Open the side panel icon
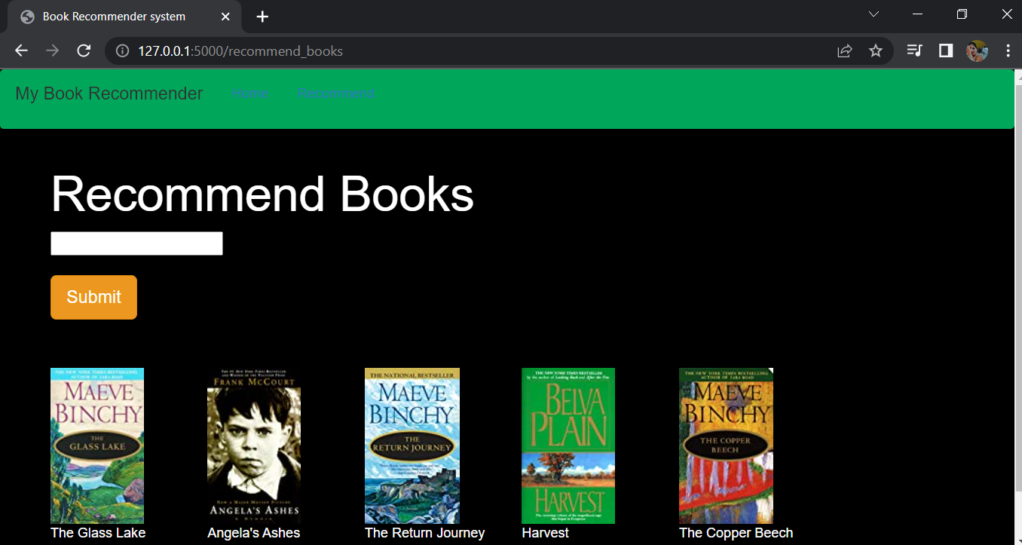 pyautogui.click(x=945, y=51)
